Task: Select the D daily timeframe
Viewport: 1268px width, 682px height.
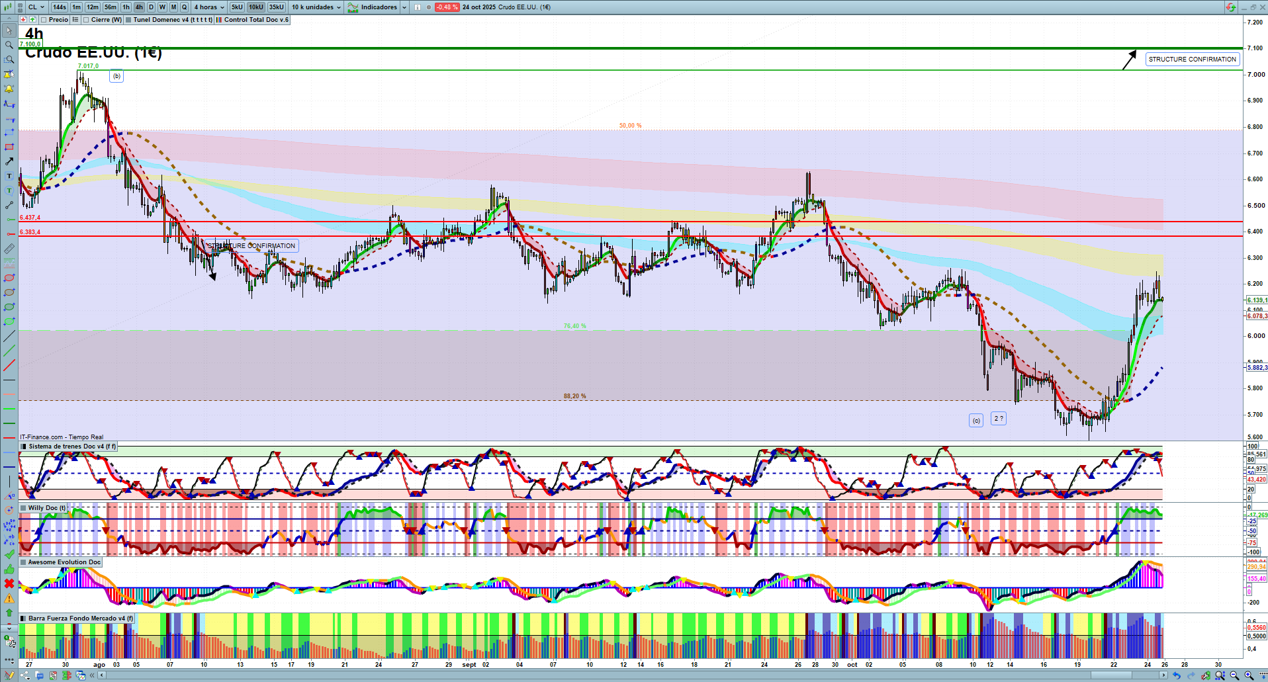Action: coord(151,7)
